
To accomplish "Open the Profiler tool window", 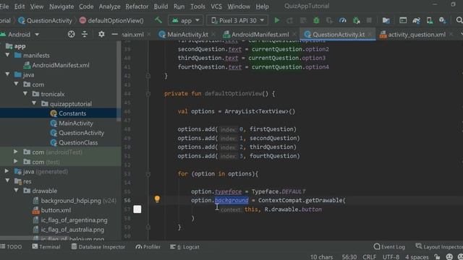I will click(148, 247).
